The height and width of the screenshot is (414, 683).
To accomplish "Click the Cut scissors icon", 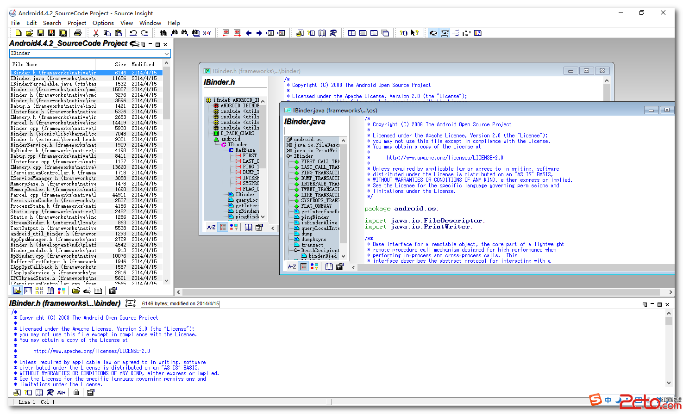I will (x=96, y=33).
